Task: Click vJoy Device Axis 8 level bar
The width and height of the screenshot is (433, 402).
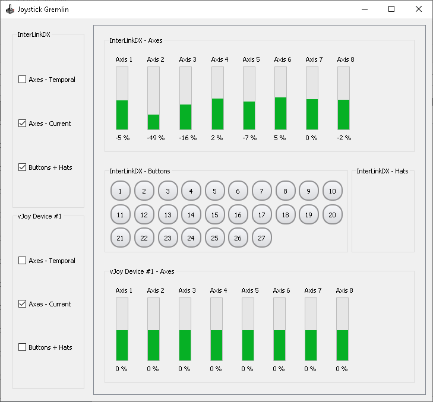Action: (x=343, y=329)
